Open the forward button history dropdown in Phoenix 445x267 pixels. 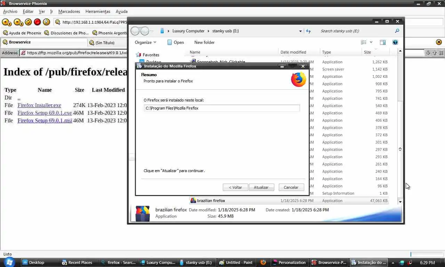[x=22, y=24]
